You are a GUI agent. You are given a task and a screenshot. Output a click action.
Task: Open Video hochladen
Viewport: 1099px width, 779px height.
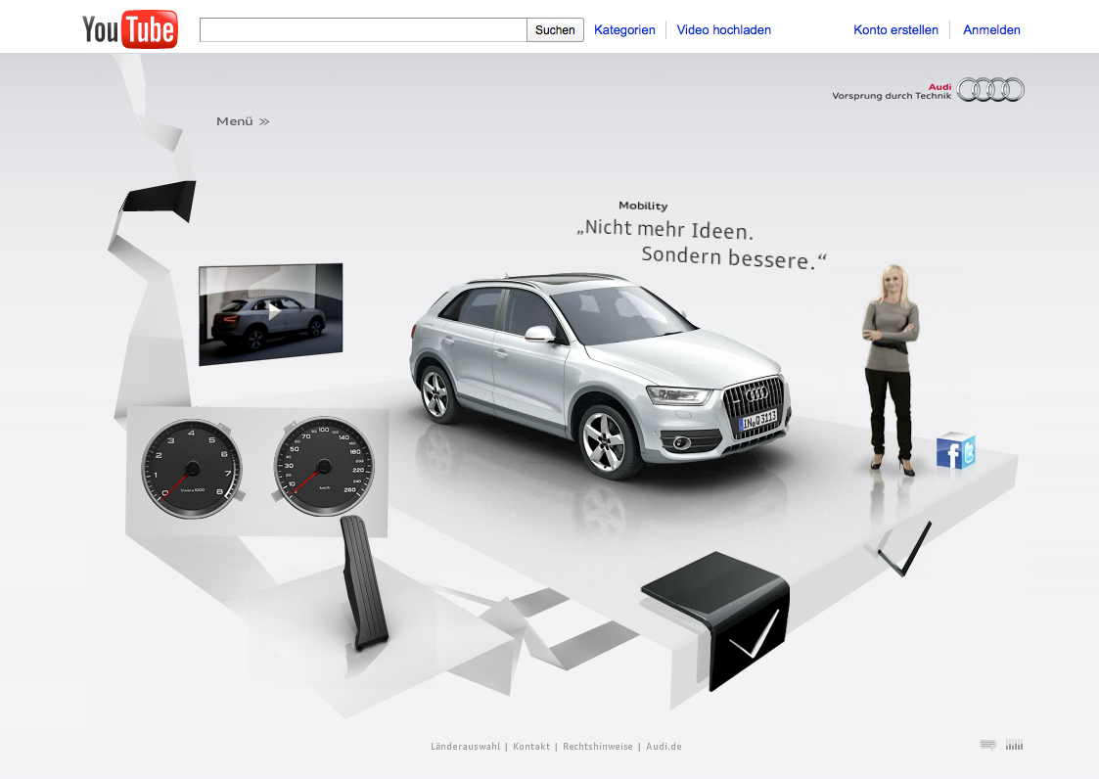[x=723, y=30]
